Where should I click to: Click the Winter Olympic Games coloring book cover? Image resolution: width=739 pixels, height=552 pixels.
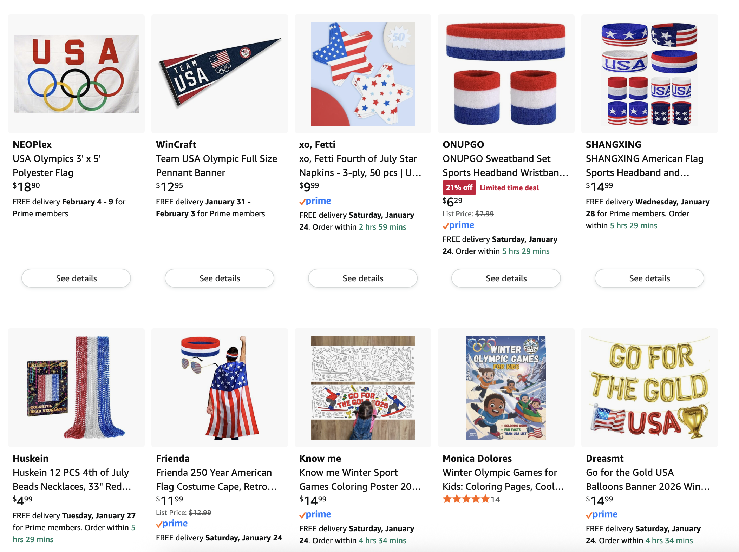[x=506, y=387]
